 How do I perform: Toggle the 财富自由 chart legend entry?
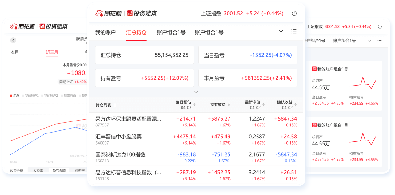69,96
